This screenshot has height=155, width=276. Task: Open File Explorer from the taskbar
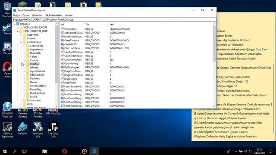(44, 151)
